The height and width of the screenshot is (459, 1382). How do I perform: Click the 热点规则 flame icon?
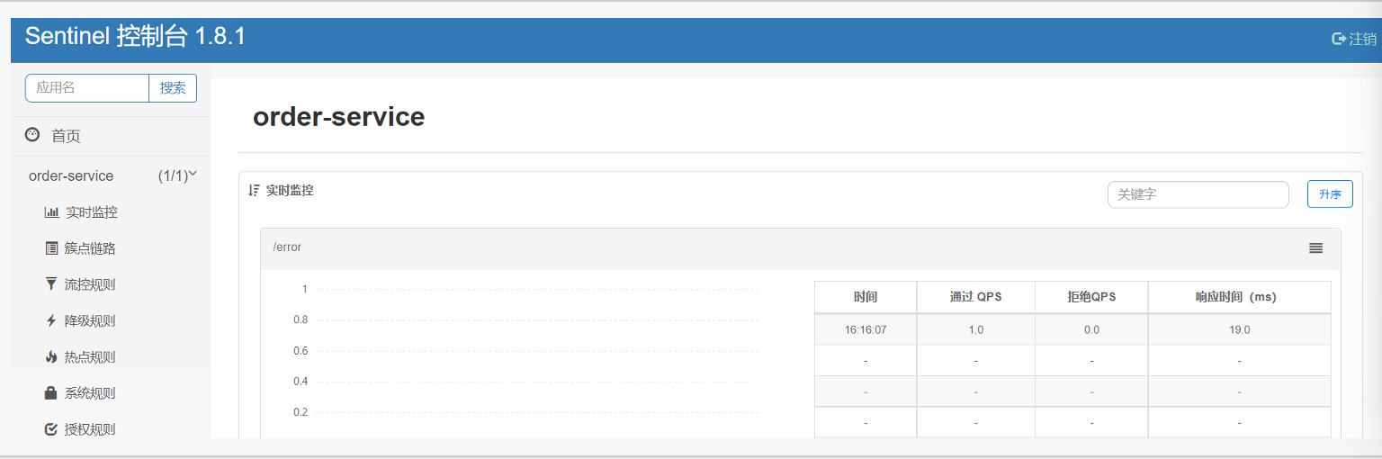(x=50, y=356)
